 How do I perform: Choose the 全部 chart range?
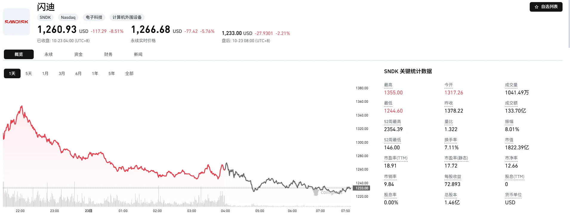(x=129, y=73)
